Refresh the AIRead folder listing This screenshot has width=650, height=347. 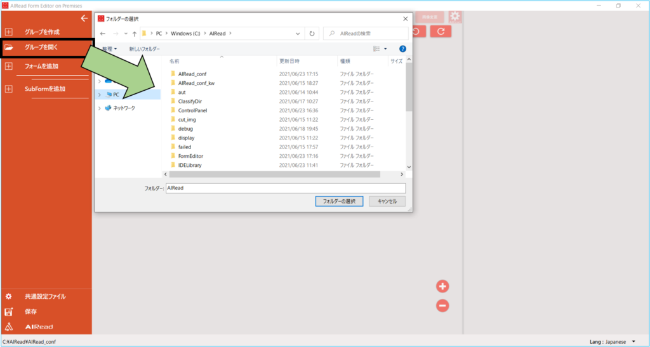coord(312,34)
